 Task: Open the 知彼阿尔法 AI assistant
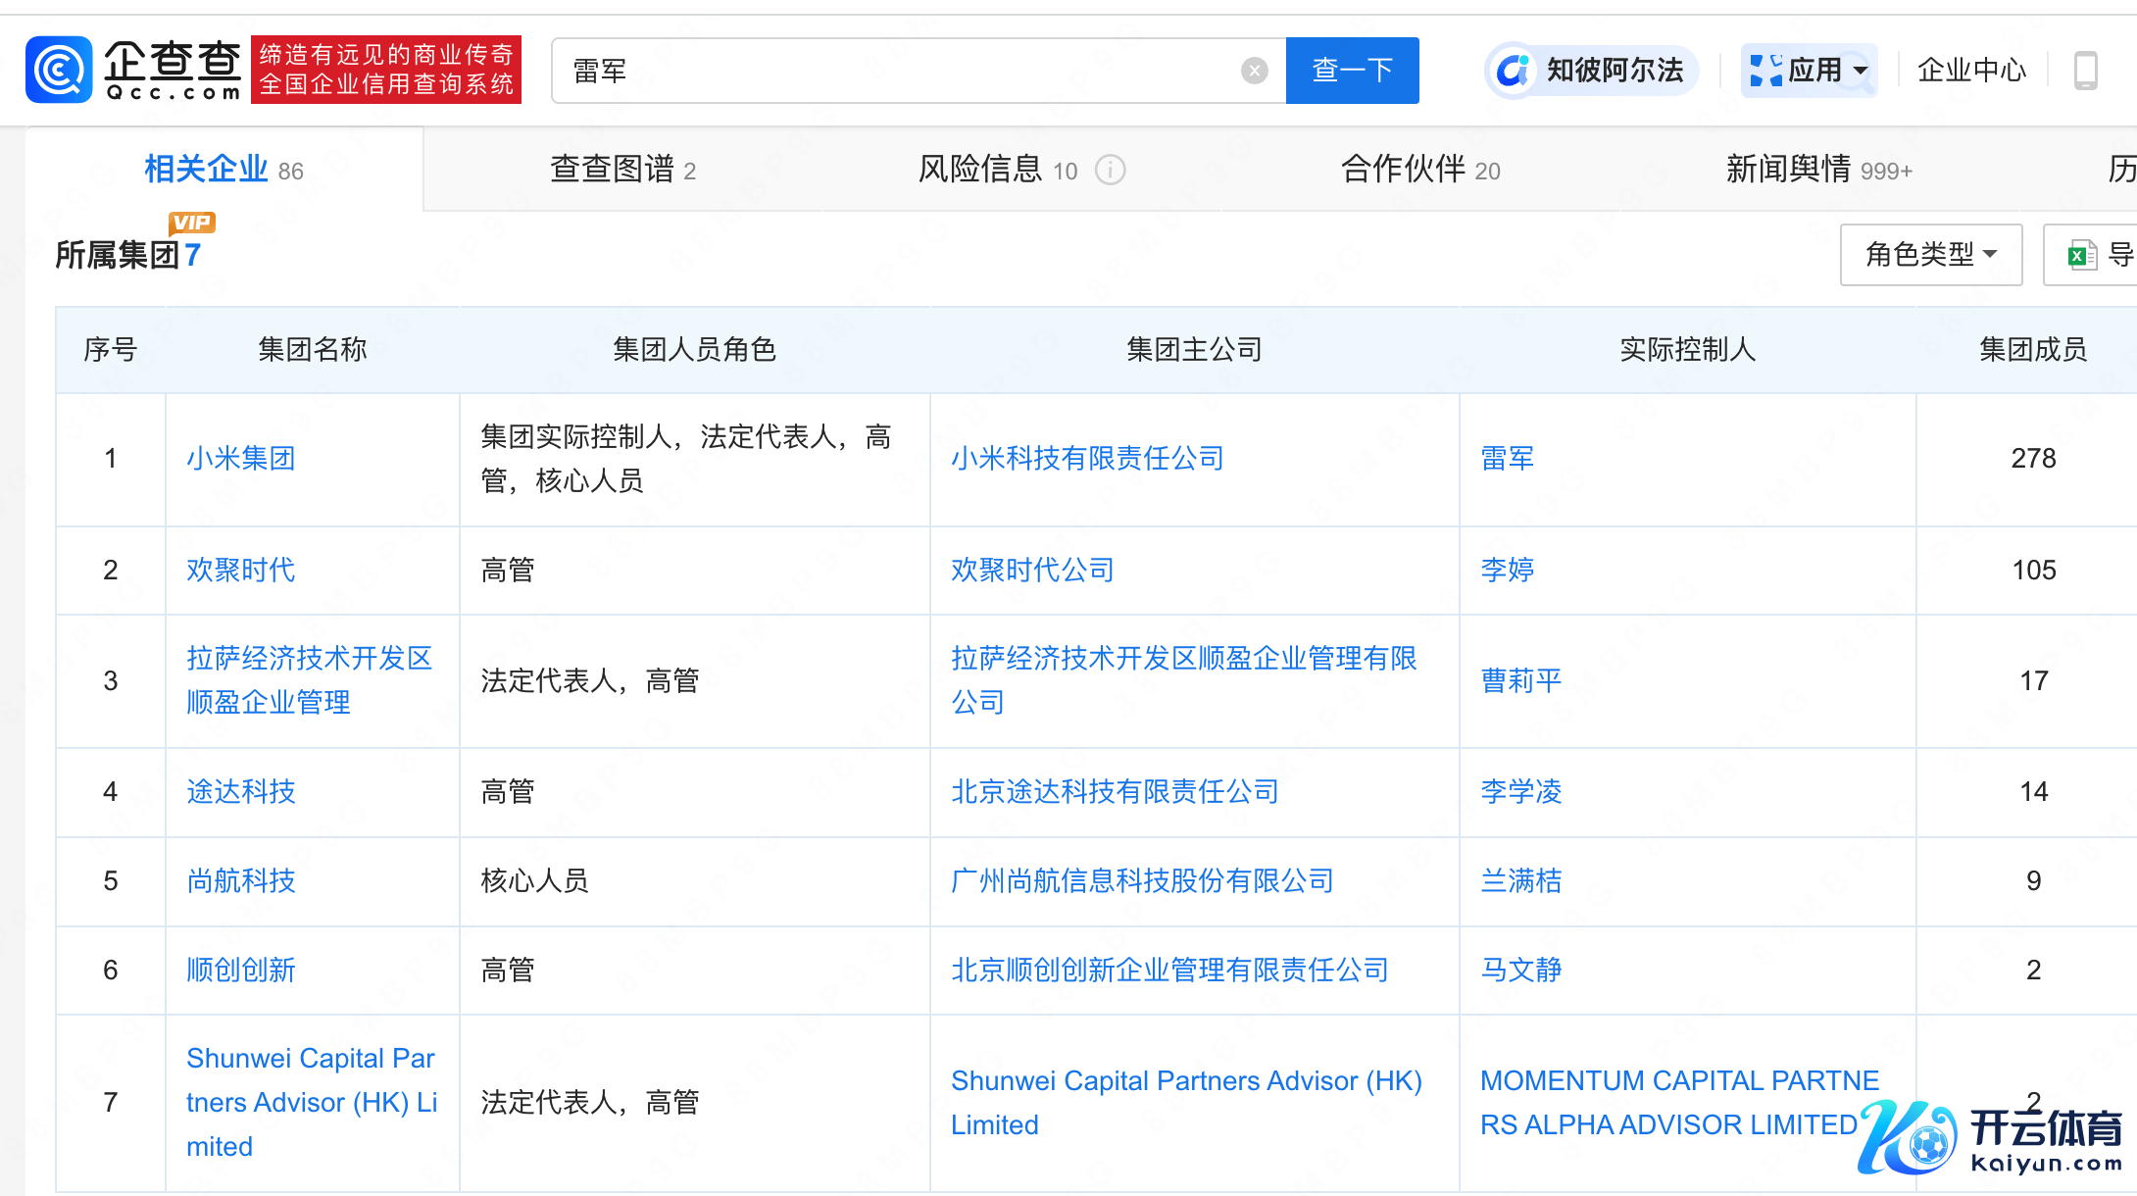pos(1592,71)
